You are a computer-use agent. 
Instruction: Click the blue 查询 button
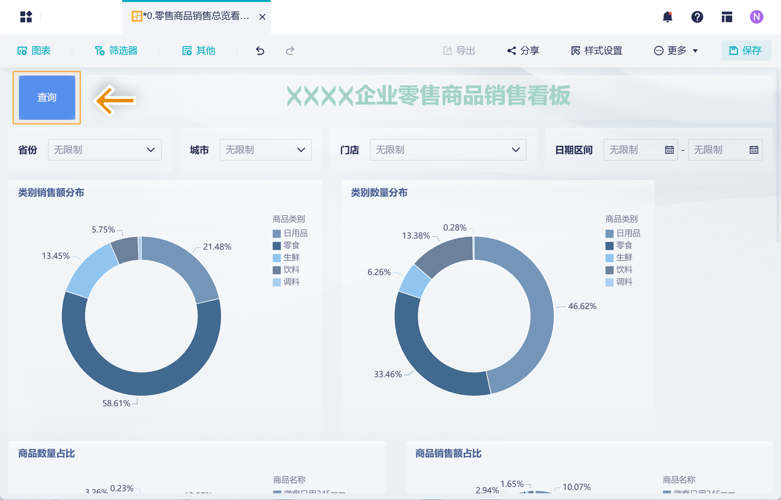pos(47,98)
